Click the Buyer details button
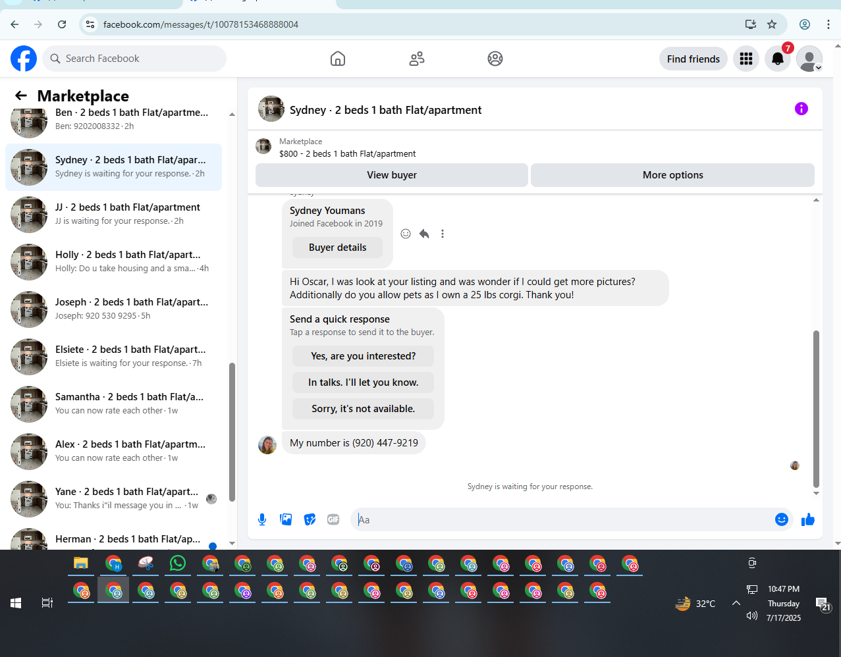Screen dimensions: 841x657 (338, 248)
